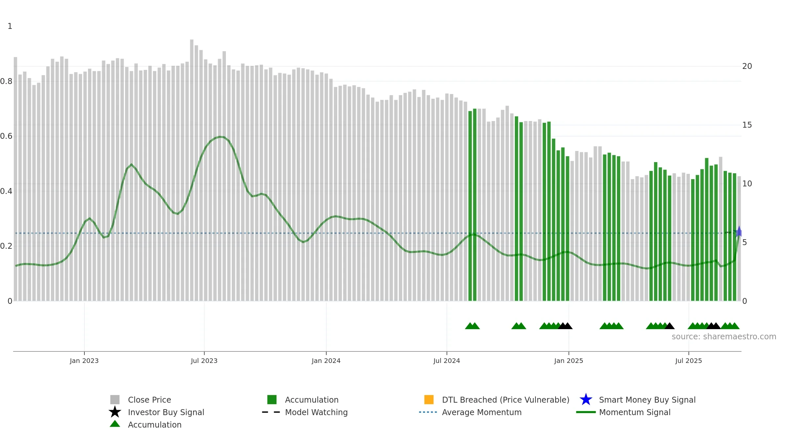This screenshot has height=443, width=788.
Task: Click the tallest gray price bar near Jul 2023
Action: click(192, 170)
